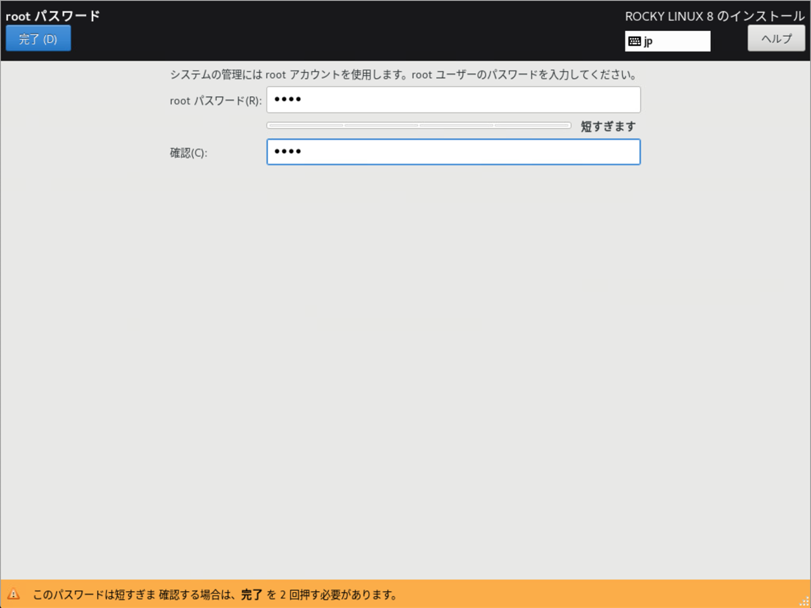Focus the root パスワード input field

tap(453, 100)
